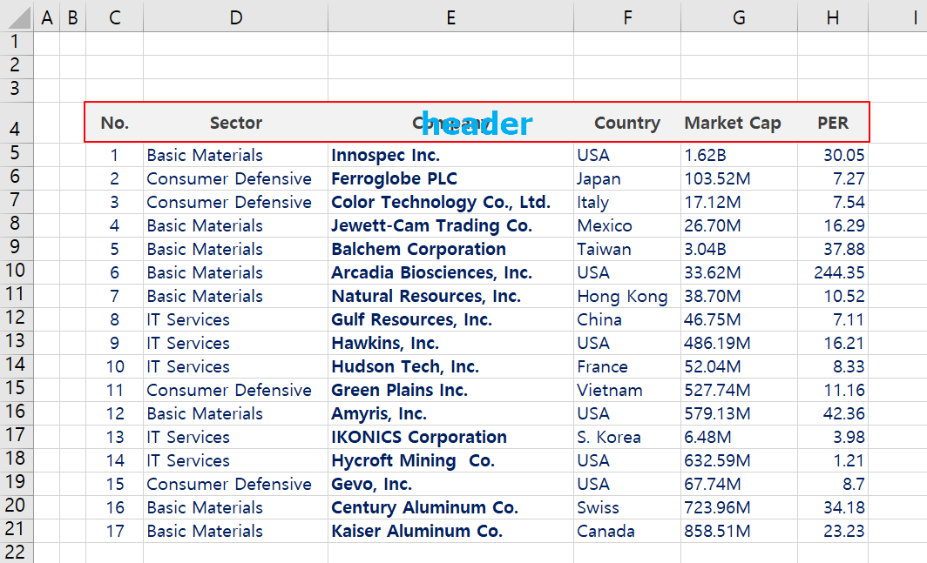Click the 'S. Korea' country cell
The image size is (927, 563).
click(626, 437)
